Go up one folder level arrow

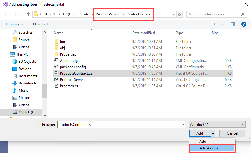click(x=28, y=14)
